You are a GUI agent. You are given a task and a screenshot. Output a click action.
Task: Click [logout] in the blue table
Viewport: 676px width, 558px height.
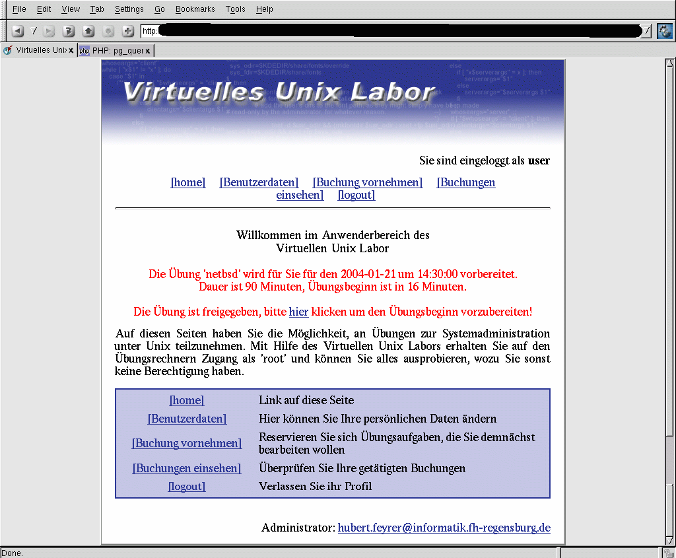click(x=187, y=487)
